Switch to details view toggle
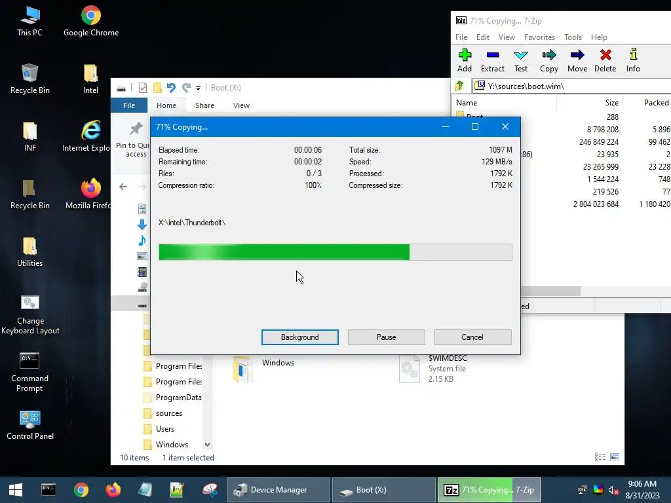Screen dimensions: 671x503 pyautogui.click(x=600, y=456)
